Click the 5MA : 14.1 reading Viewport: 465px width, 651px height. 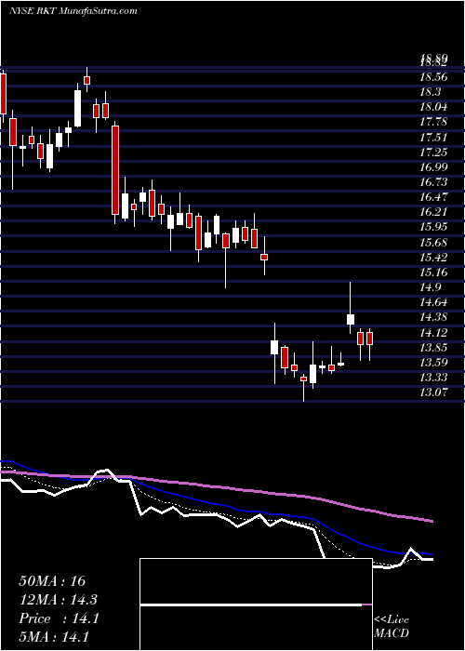[x=54, y=637]
